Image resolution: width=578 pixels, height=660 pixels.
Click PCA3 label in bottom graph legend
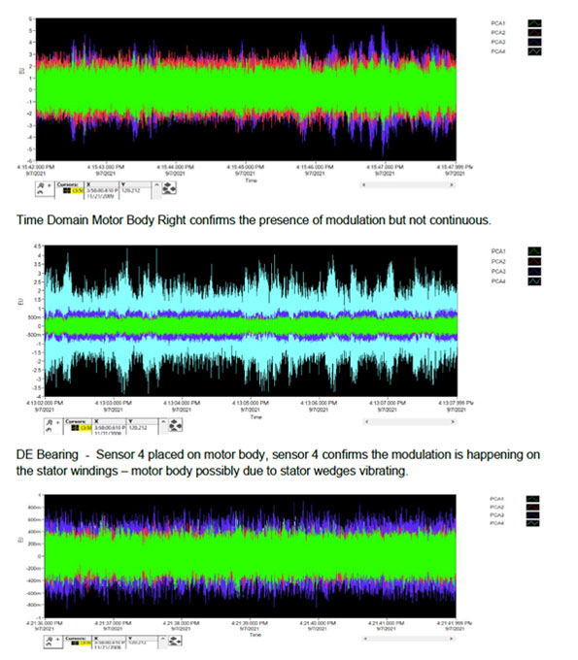coord(497,514)
